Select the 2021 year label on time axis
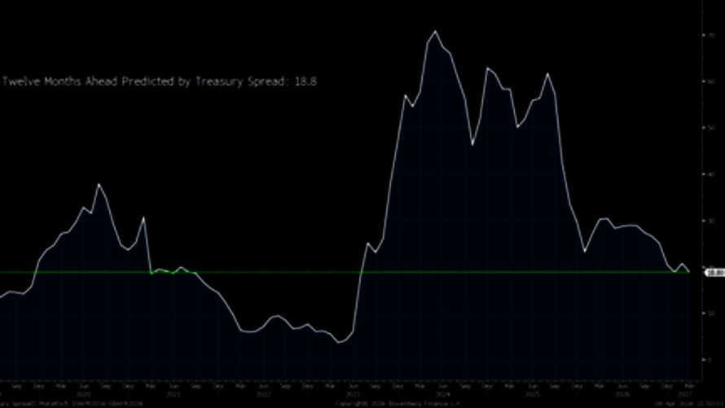Image resolution: width=725 pixels, height=408 pixels. point(173,392)
